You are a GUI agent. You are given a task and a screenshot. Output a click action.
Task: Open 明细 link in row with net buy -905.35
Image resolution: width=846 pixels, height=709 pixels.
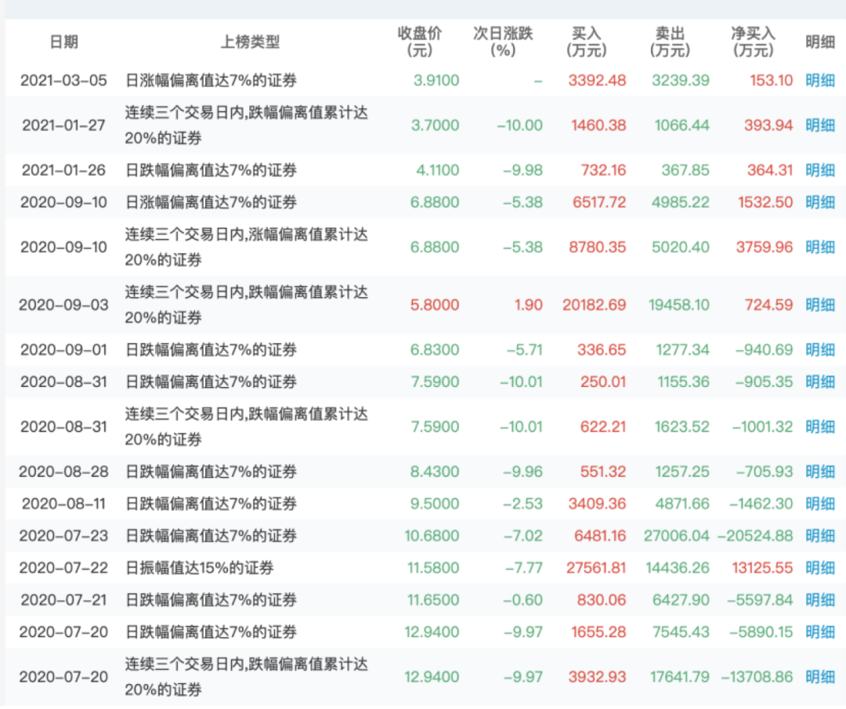820,382
